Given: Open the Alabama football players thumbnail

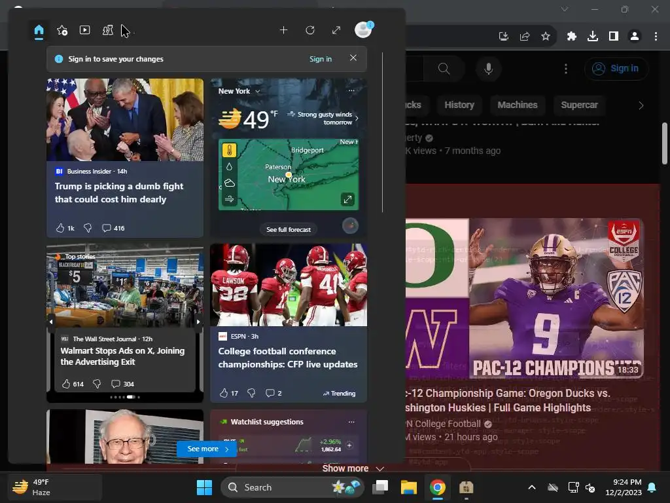Looking at the screenshot, I should (x=289, y=285).
